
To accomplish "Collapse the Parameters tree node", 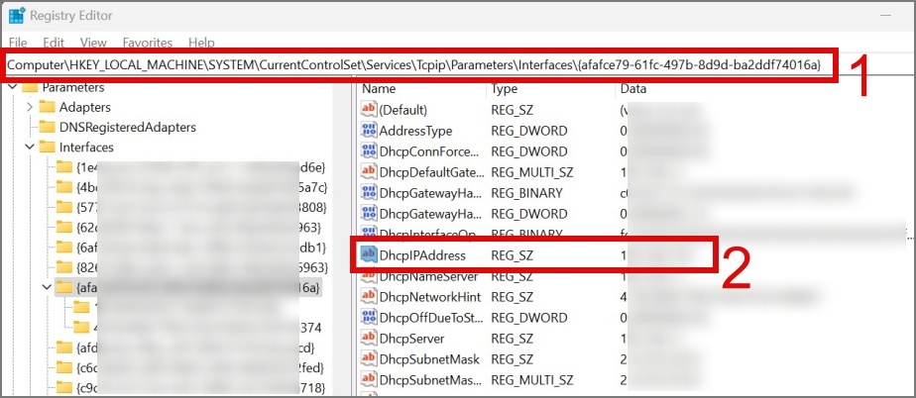I will pyautogui.click(x=13, y=87).
